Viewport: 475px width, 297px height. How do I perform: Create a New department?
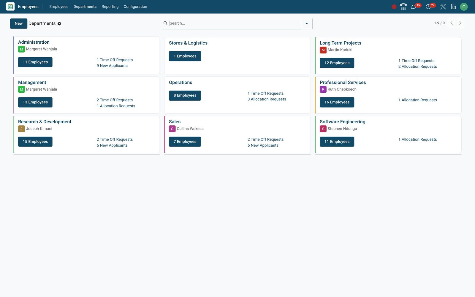tap(19, 23)
